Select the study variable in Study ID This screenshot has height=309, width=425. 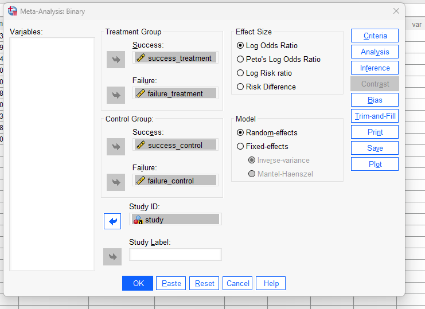pyautogui.click(x=176, y=220)
